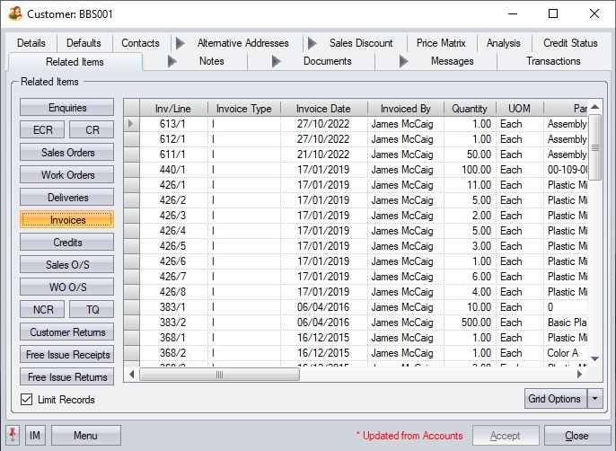The image size is (616, 451).
Task: Switch to the Transactions tab
Action: [553, 61]
